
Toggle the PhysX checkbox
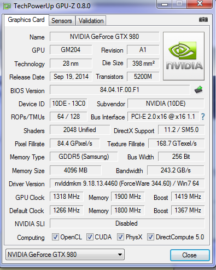click(x=120, y=237)
